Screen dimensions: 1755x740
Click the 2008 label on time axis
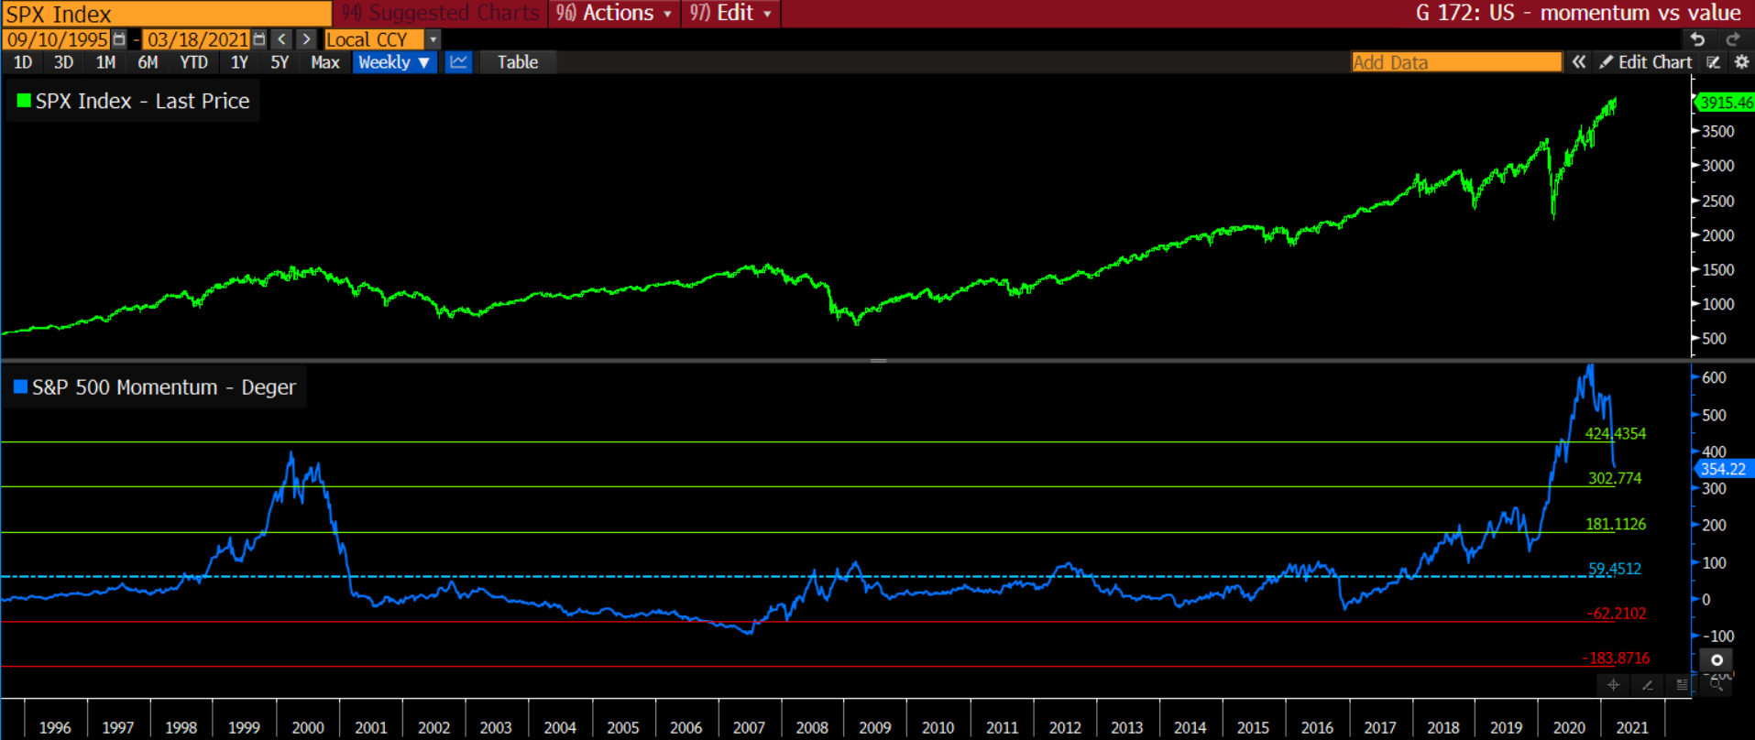812,727
